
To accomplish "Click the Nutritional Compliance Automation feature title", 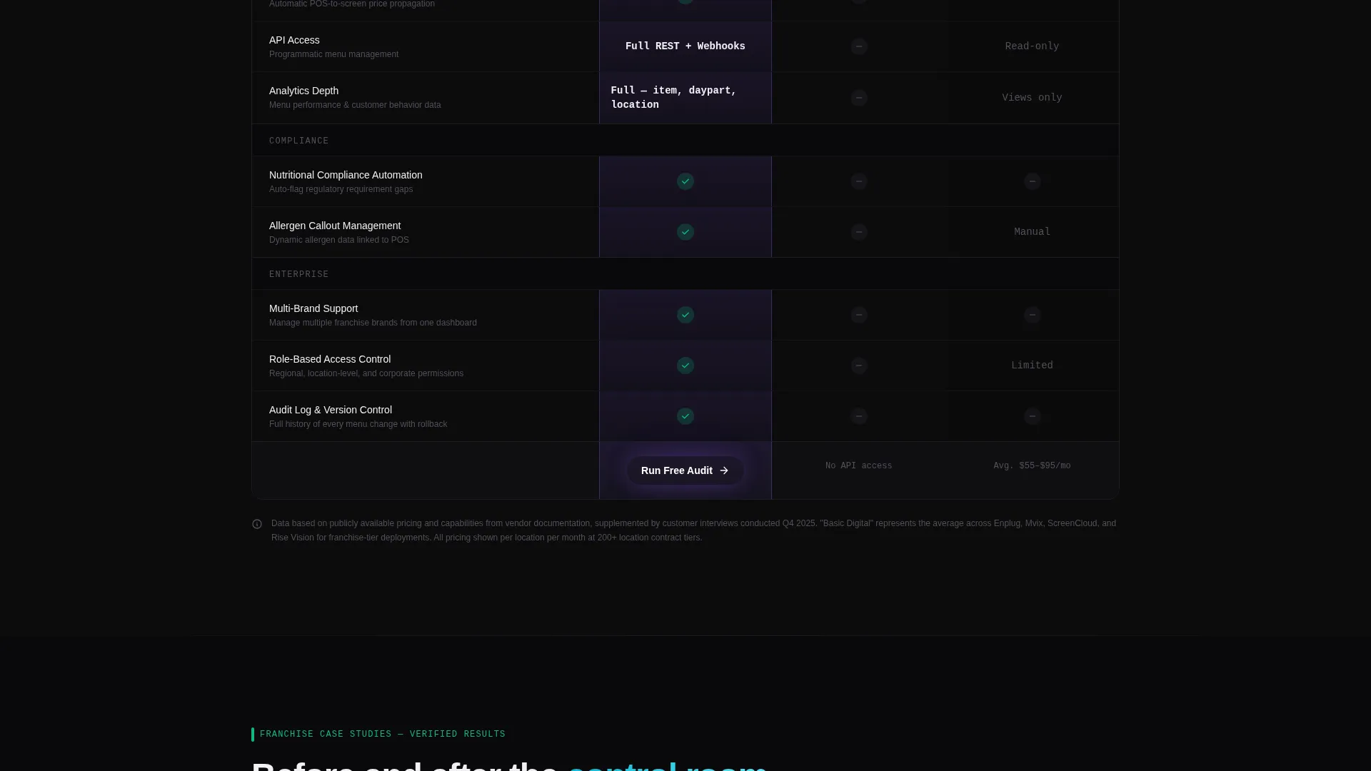I will (x=346, y=175).
